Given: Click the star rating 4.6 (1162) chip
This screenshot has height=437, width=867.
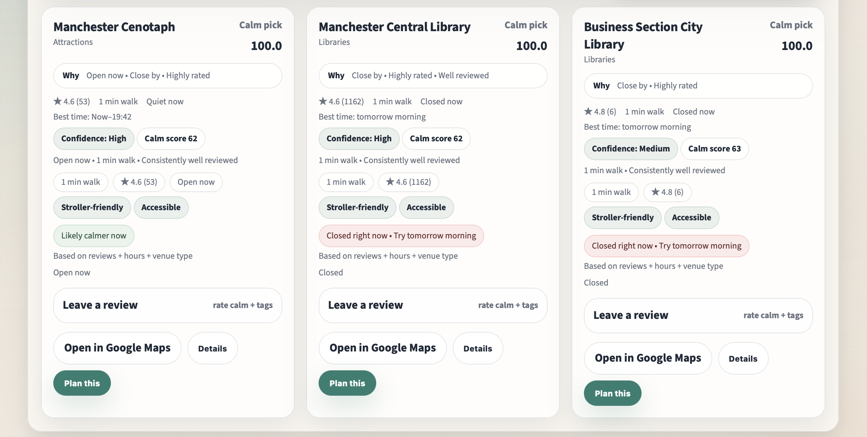Looking at the screenshot, I should tap(408, 182).
